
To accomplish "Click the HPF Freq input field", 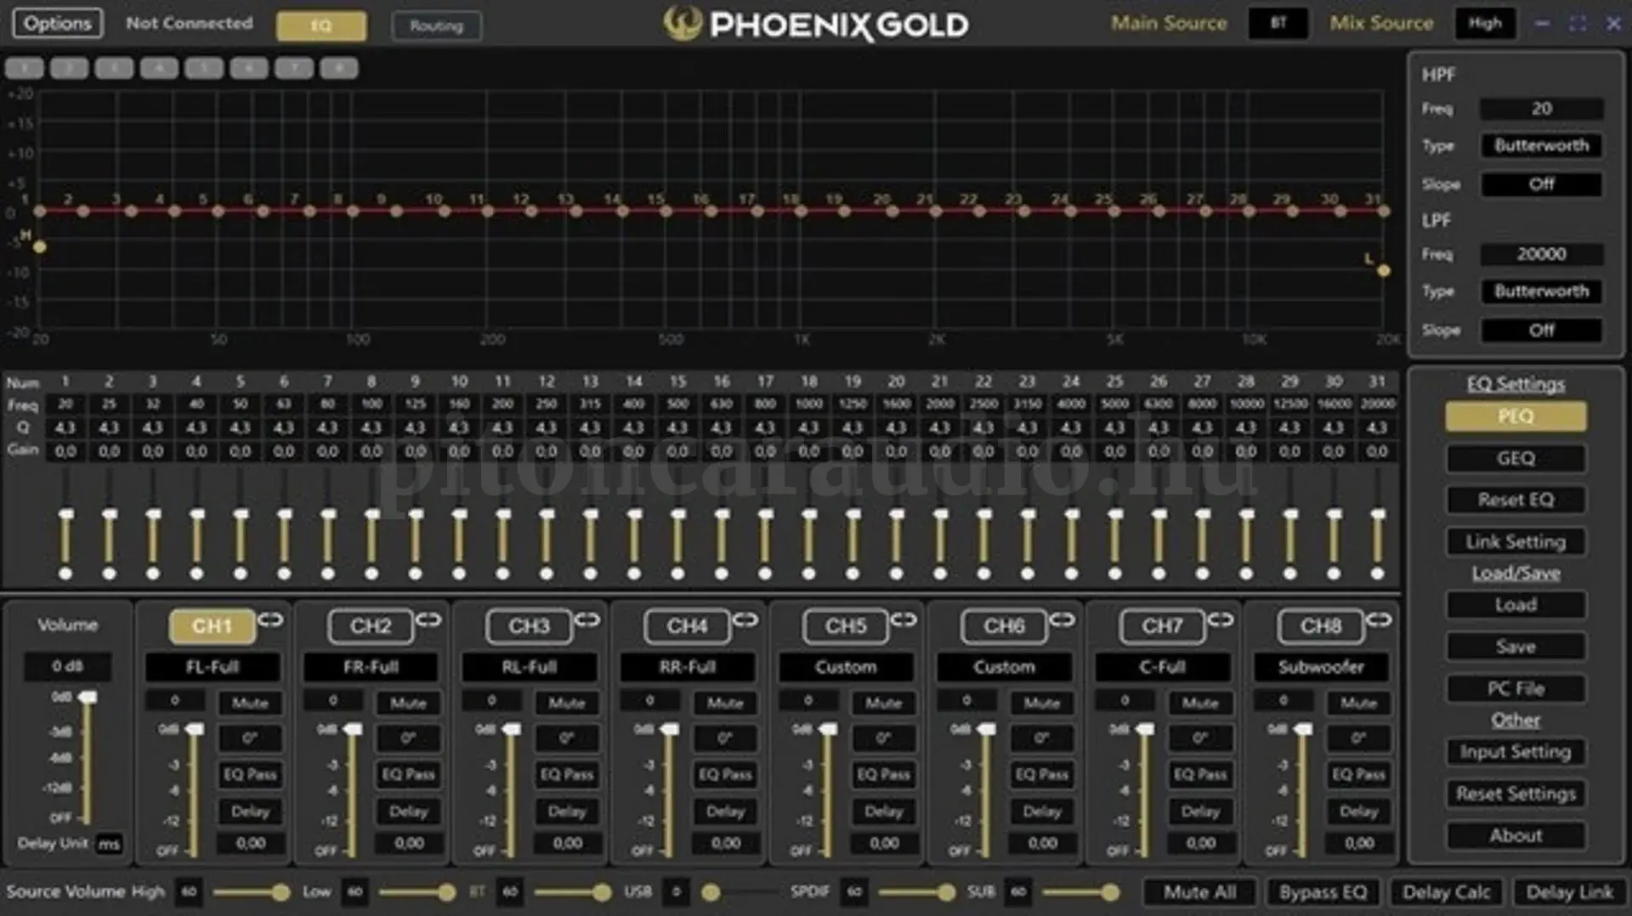I will click(1542, 109).
